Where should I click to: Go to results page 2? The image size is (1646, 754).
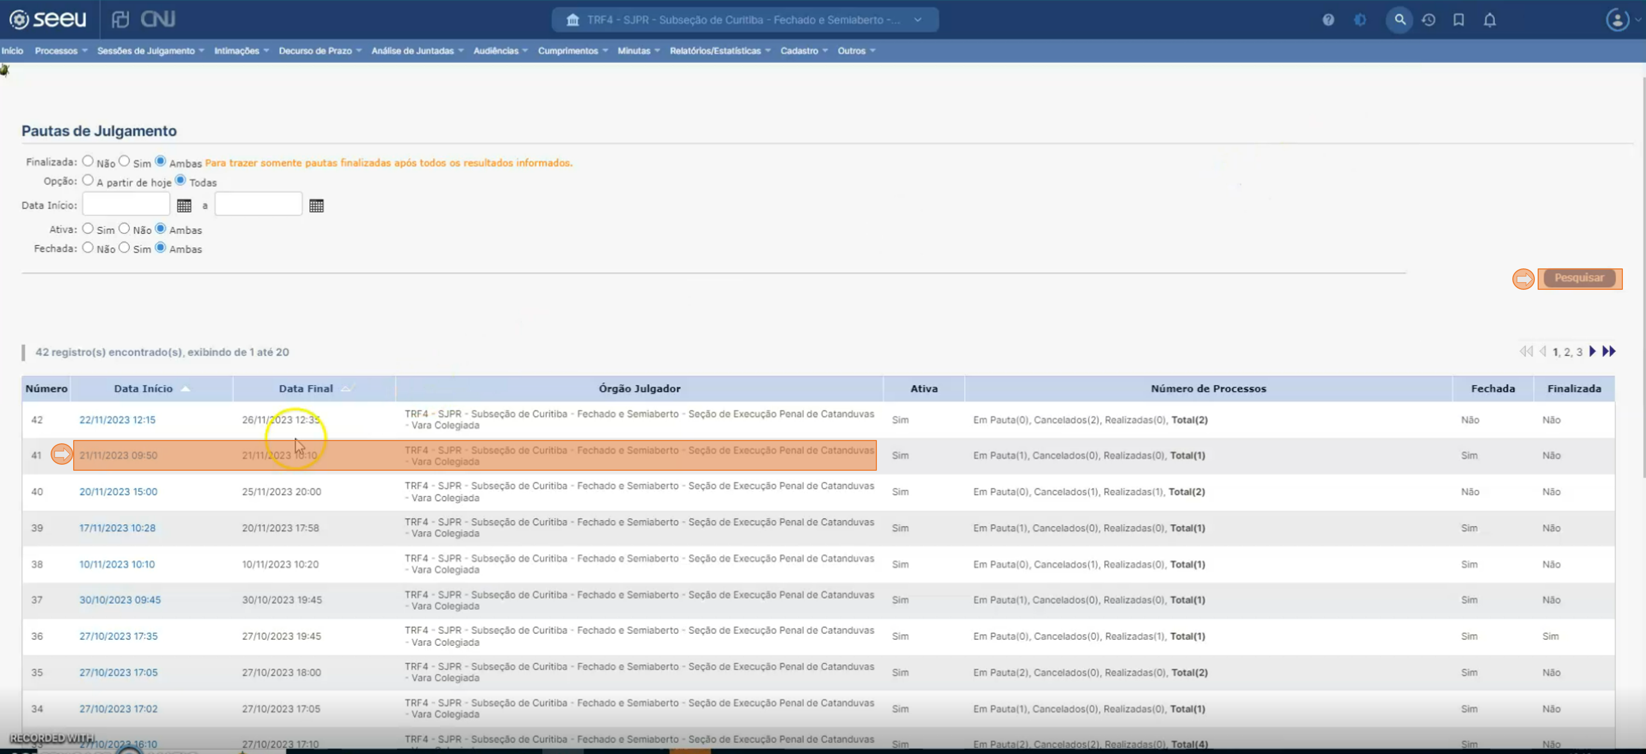[1566, 352]
